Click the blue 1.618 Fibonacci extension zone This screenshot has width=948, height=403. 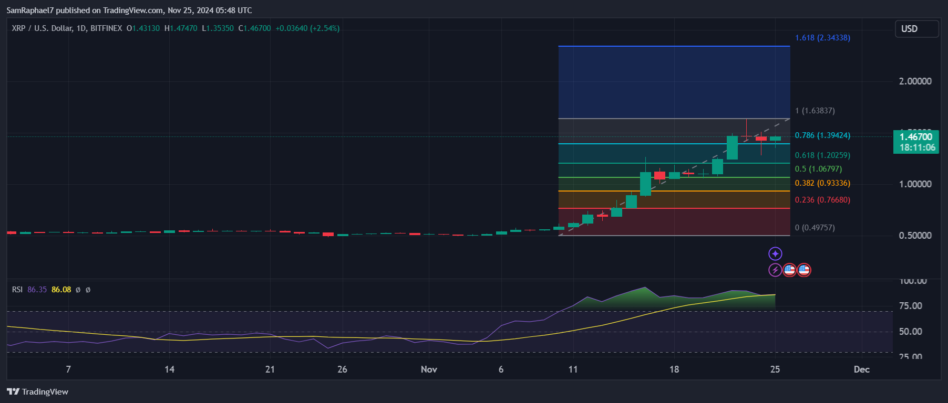(674, 82)
